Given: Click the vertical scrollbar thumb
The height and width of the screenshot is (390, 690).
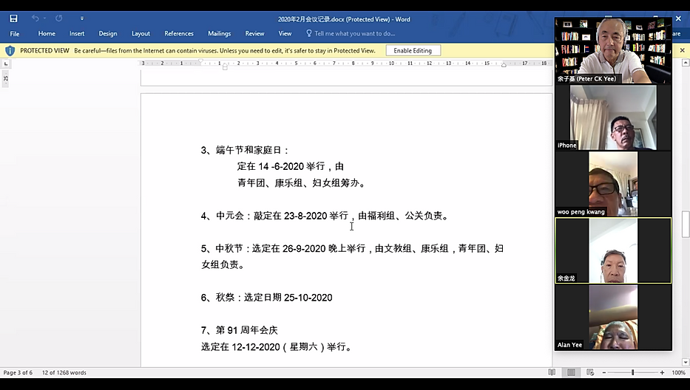Looking at the screenshot, I should pyautogui.click(x=685, y=225).
